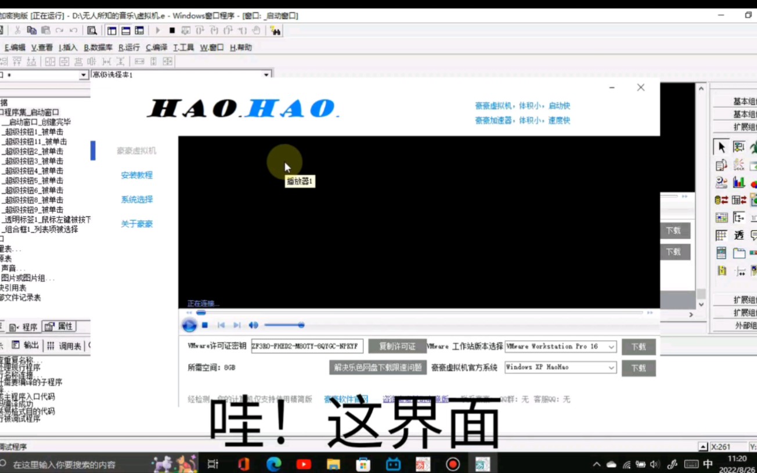Screen dimensions: 757x473
Task: Switch to the 输出 tab
Action: (x=26, y=346)
